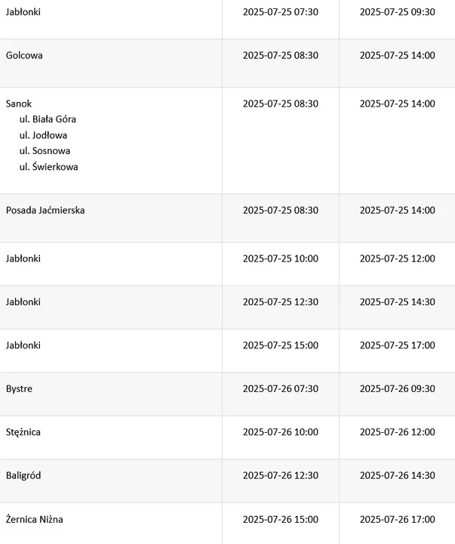The width and height of the screenshot is (455, 544).
Task: Click the Żernica Niżna locality cell
Action: tap(35, 519)
